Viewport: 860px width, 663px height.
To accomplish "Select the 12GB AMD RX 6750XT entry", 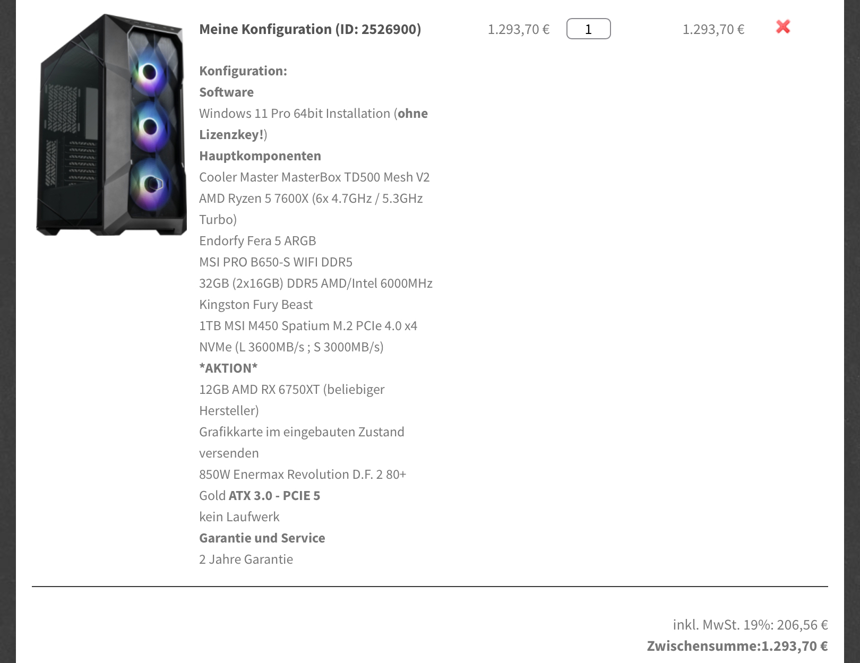I will coord(292,400).
